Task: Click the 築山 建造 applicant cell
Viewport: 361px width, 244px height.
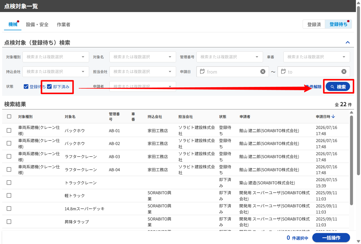Action: 267,183
